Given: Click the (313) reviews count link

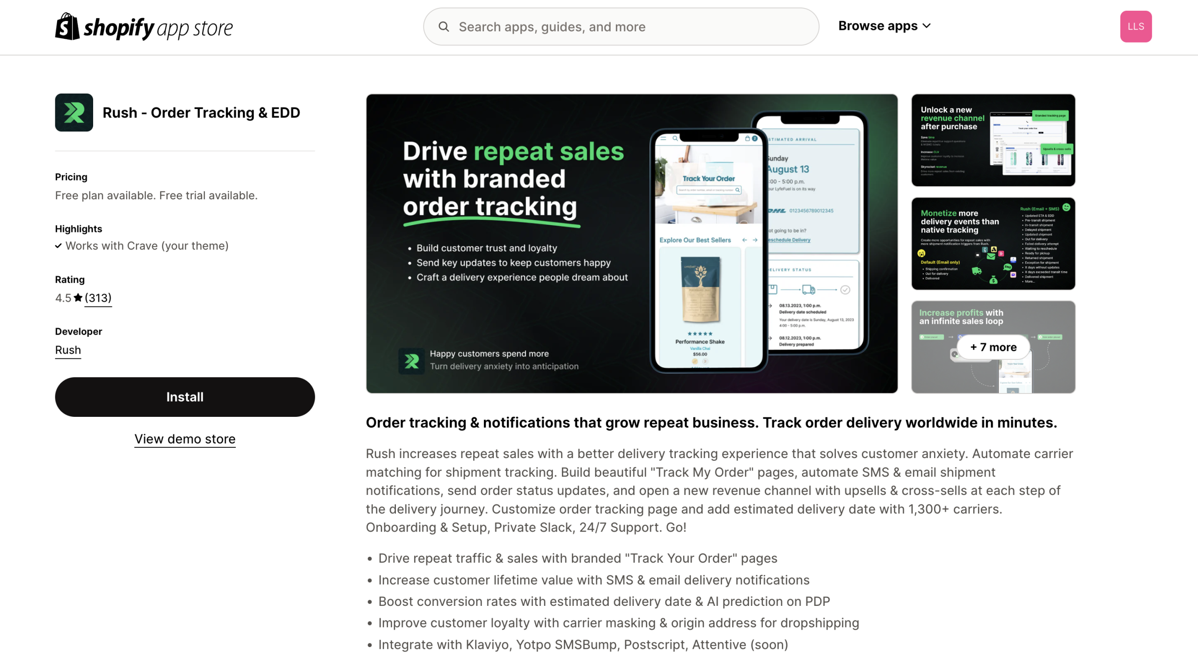Looking at the screenshot, I should (x=97, y=298).
